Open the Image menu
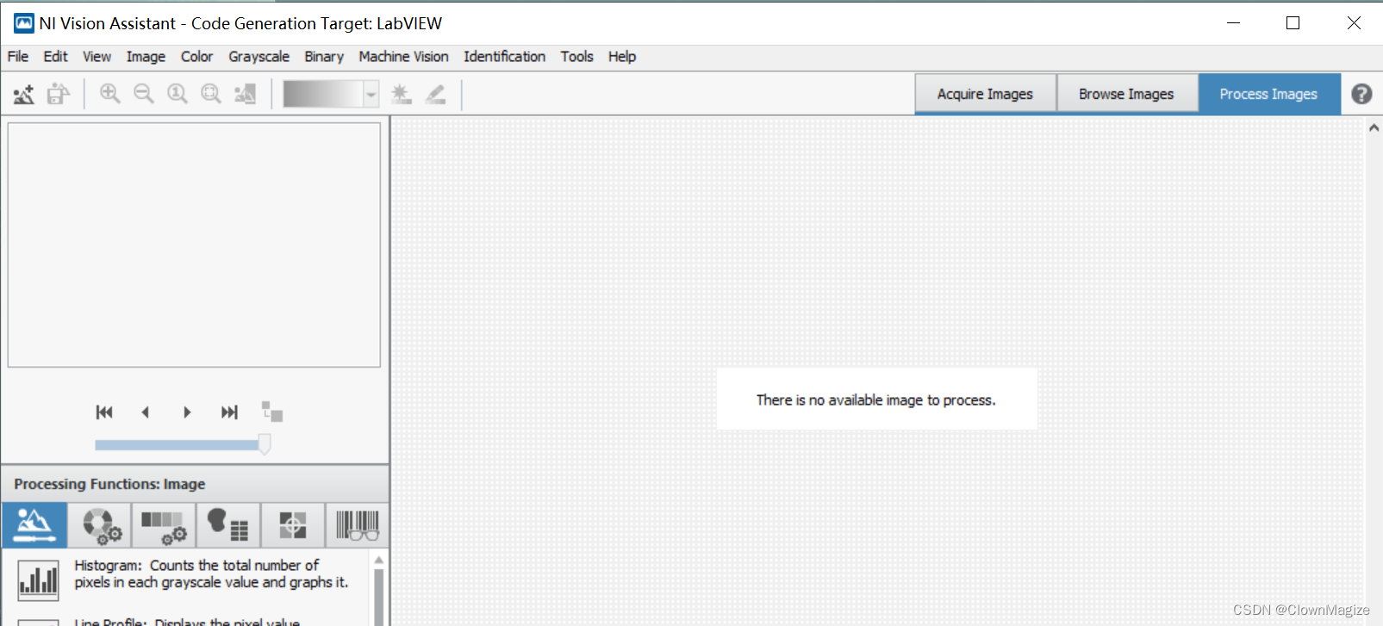This screenshot has height=626, width=1383. (x=146, y=57)
